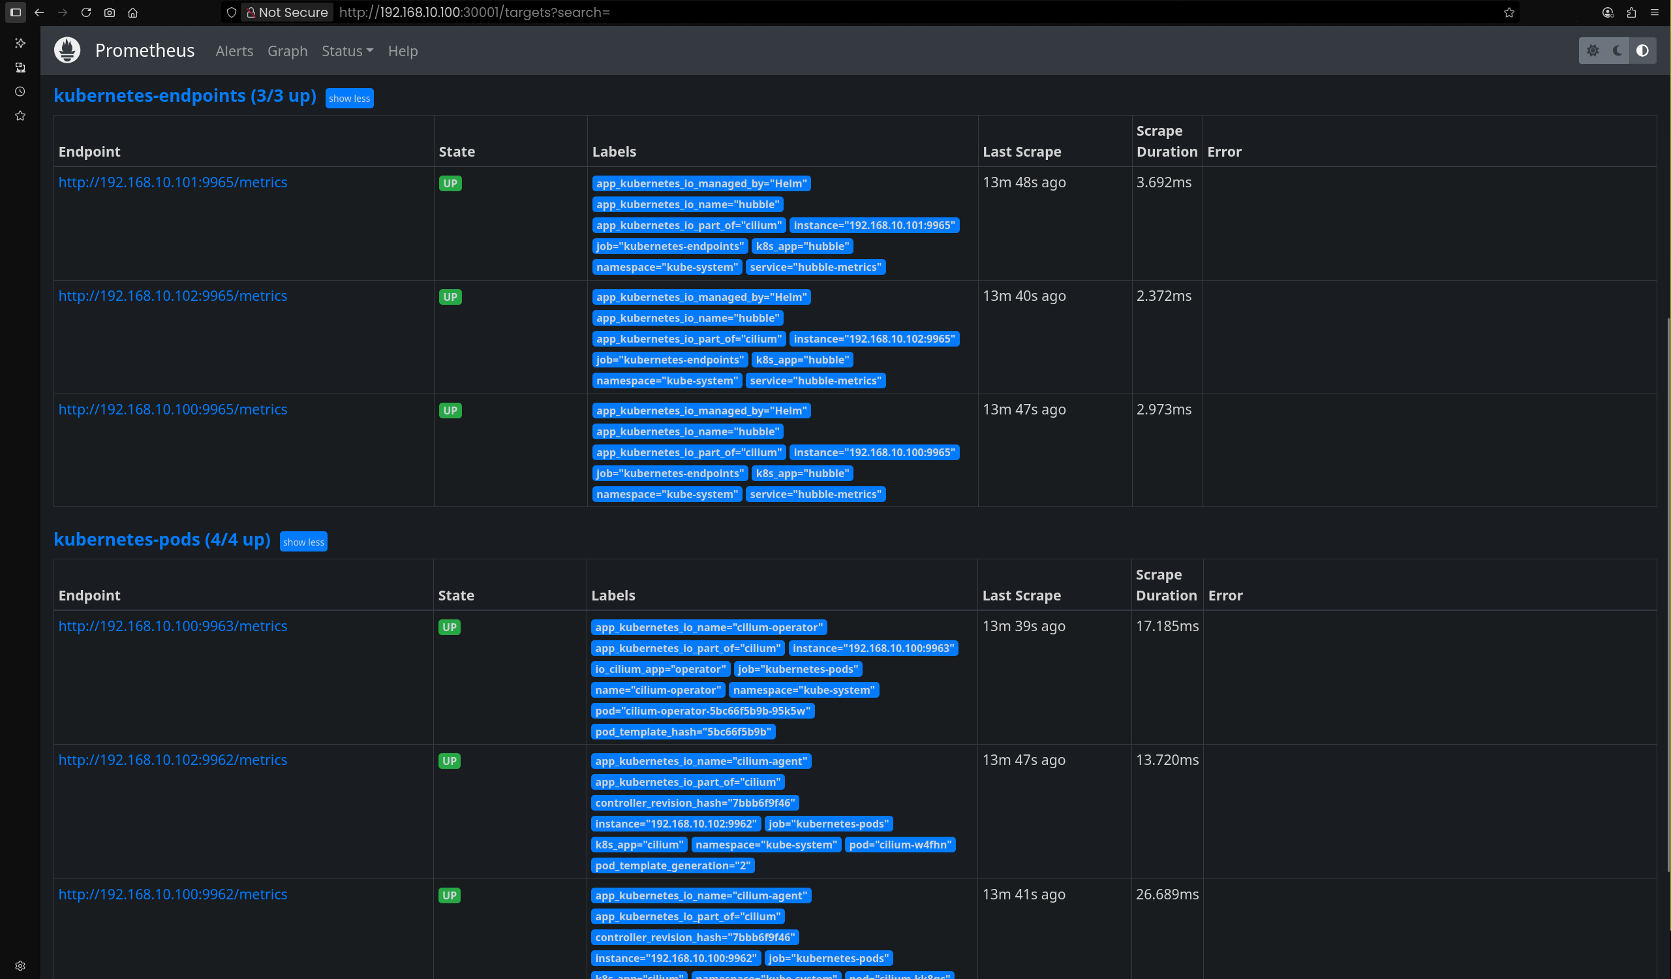
Task: Go to the browser home page icon
Action: [132, 12]
